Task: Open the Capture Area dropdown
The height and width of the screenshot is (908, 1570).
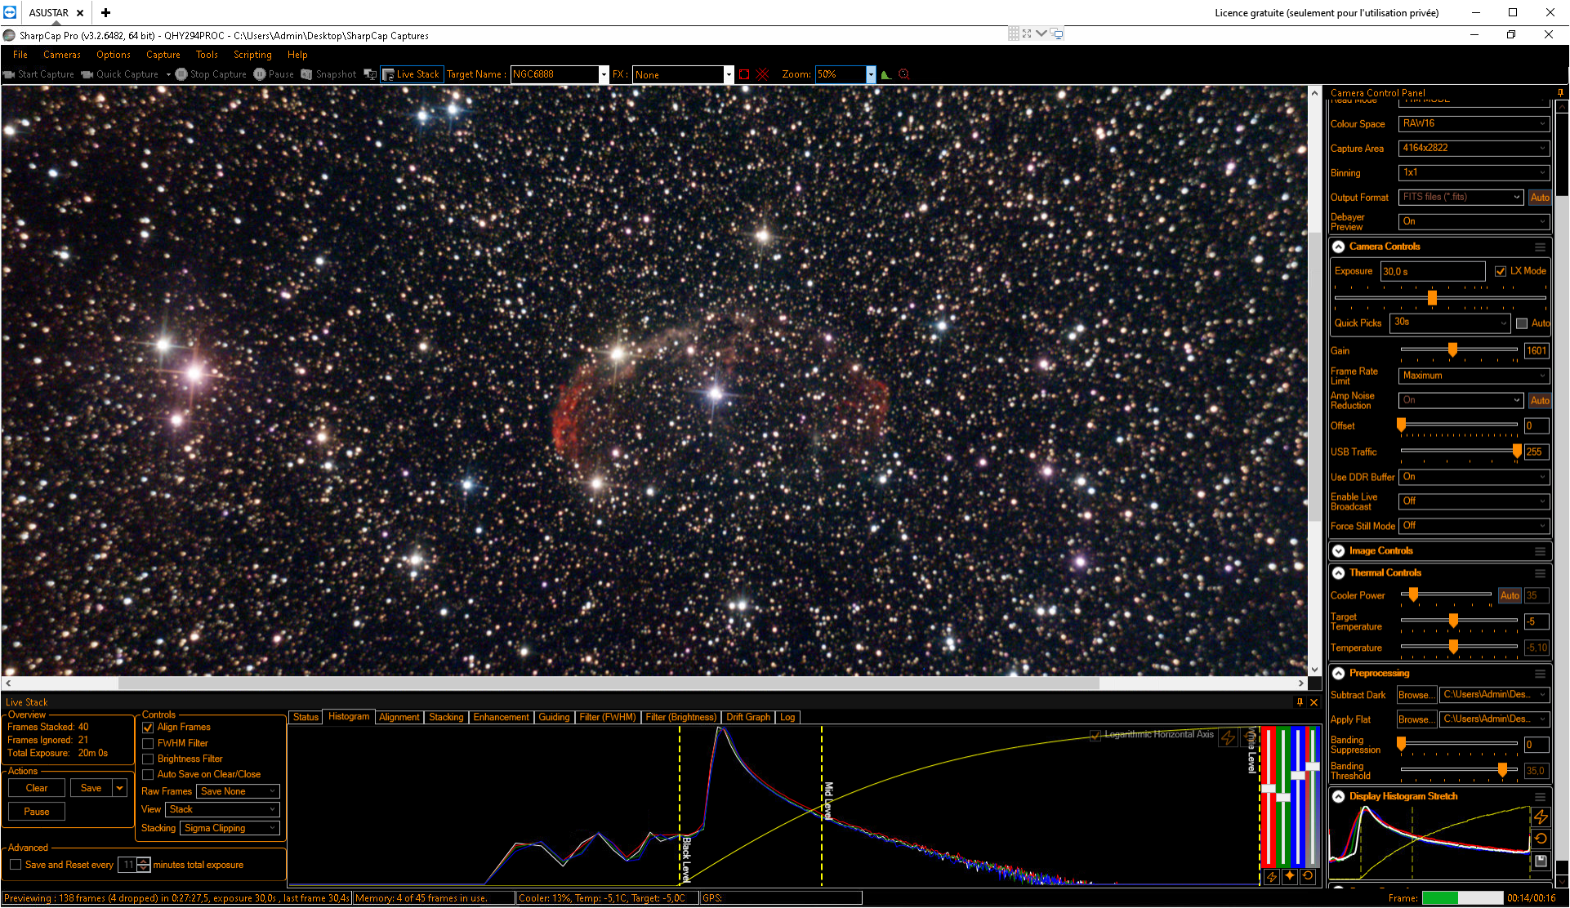Action: [1474, 149]
